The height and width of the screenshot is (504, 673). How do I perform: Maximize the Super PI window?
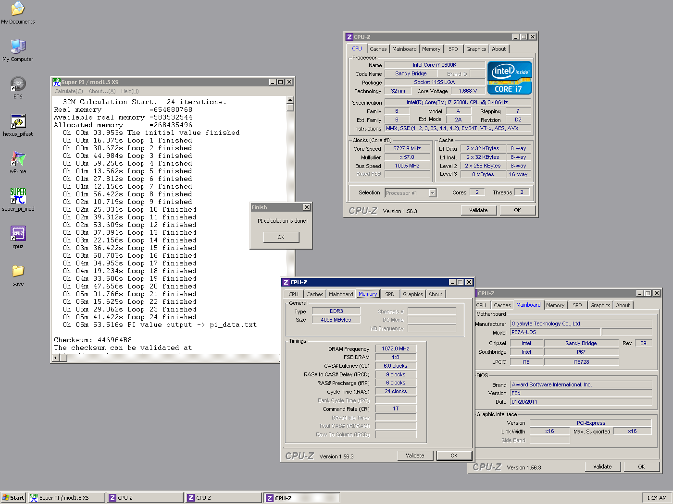281,82
